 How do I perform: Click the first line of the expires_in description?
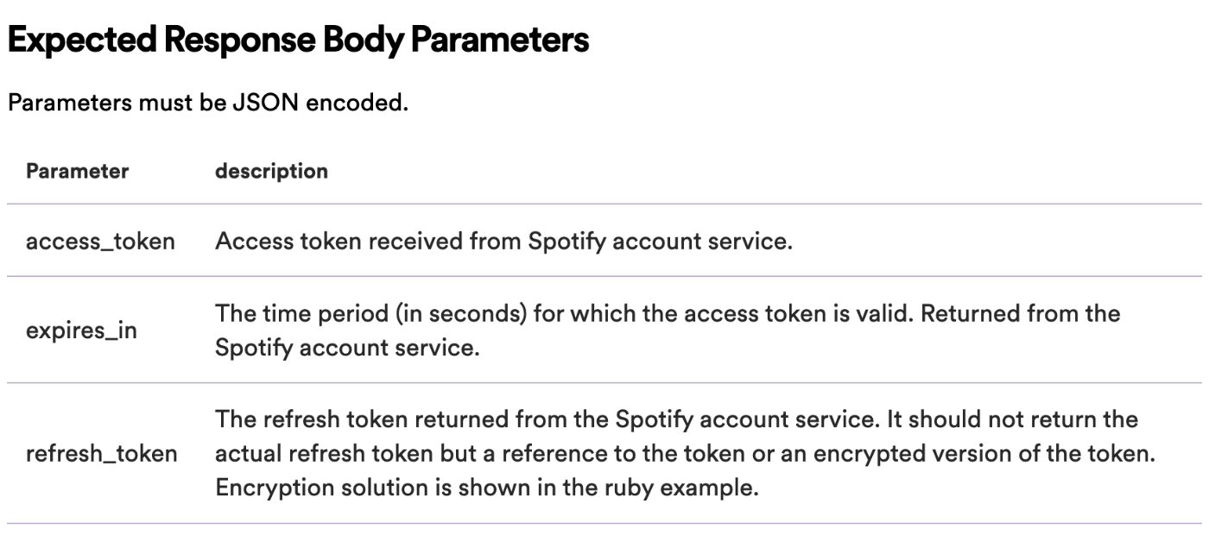[667, 314]
